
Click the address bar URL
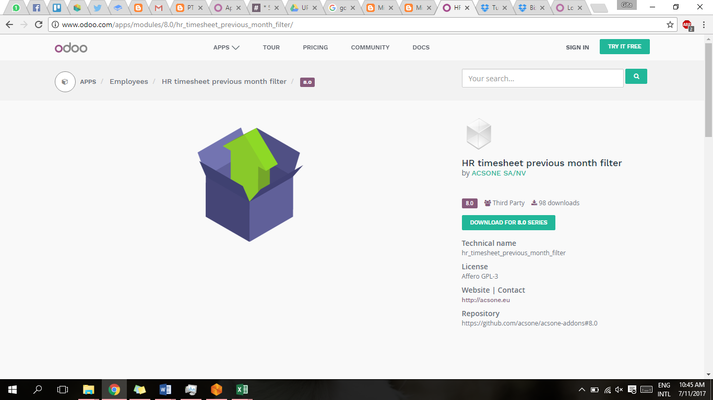[x=177, y=24]
